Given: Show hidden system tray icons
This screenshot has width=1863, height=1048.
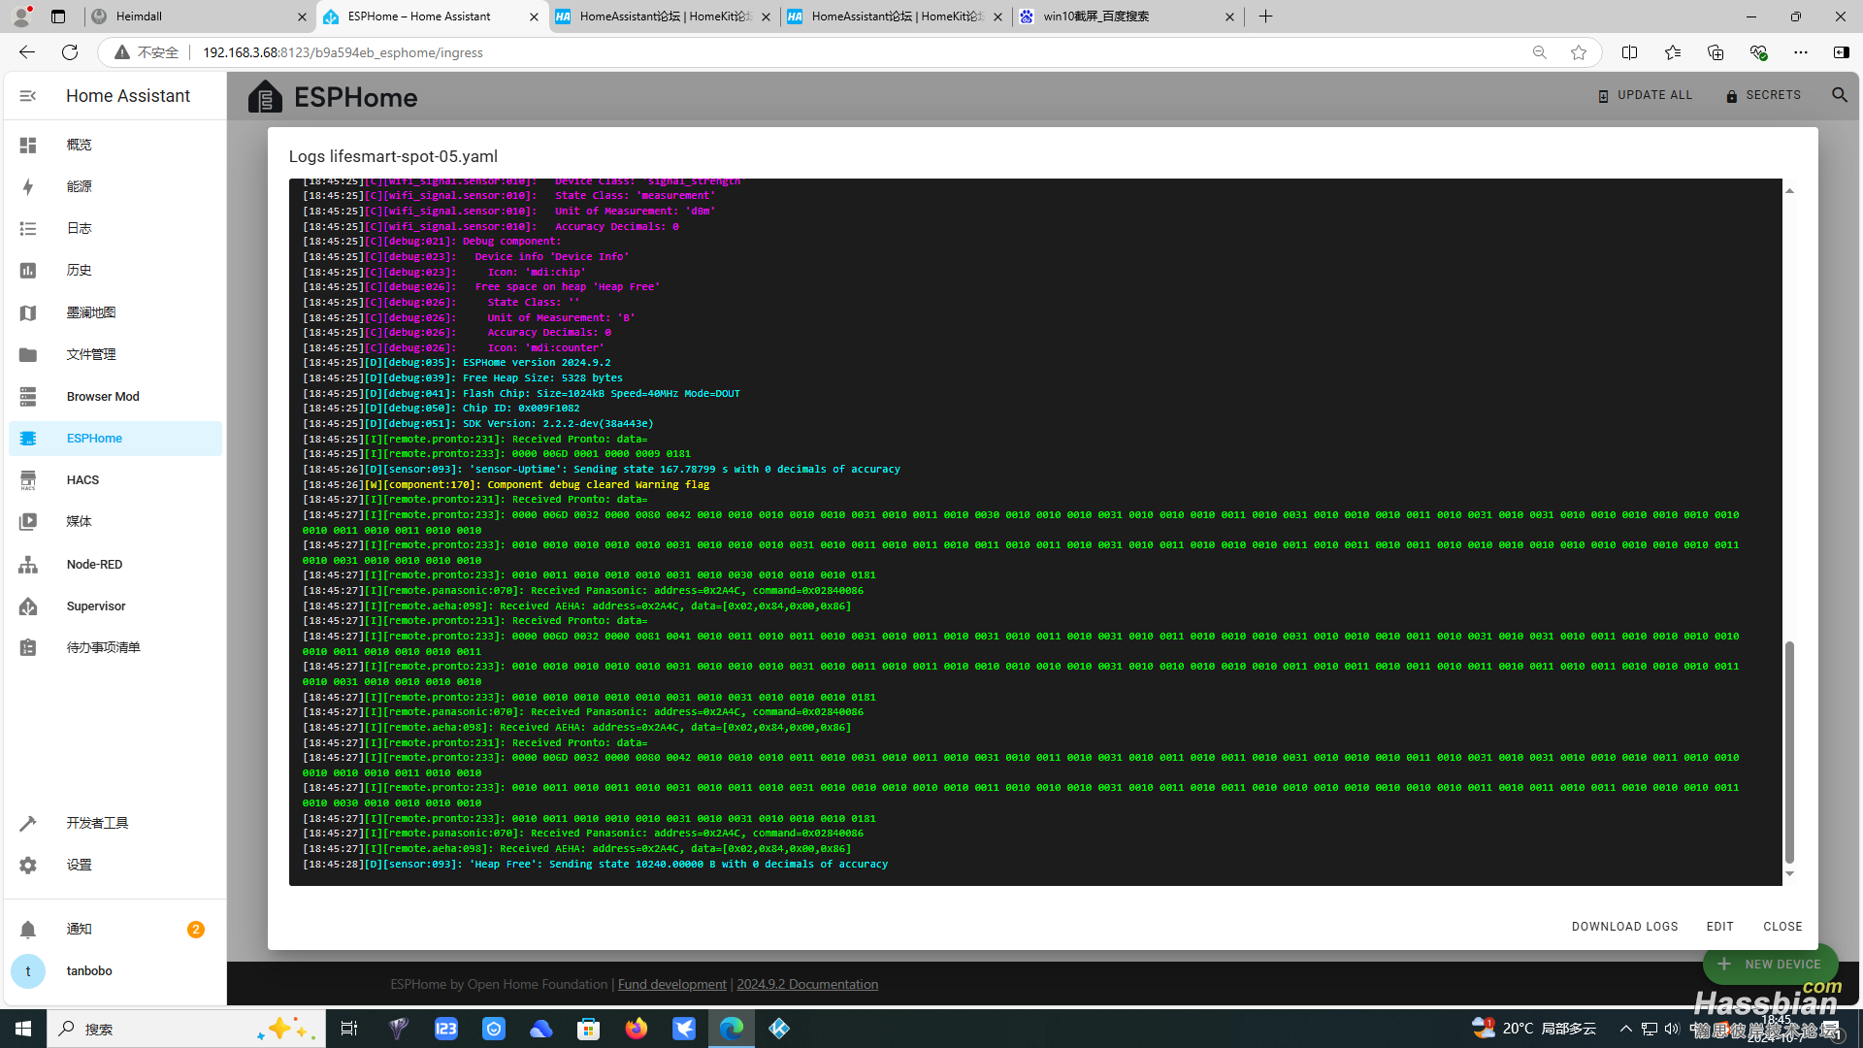Looking at the screenshot, I should click(x=1625, y=1029).
